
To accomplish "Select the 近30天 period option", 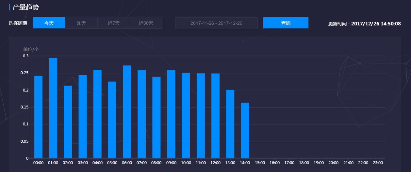I will [x=146, y=23].
